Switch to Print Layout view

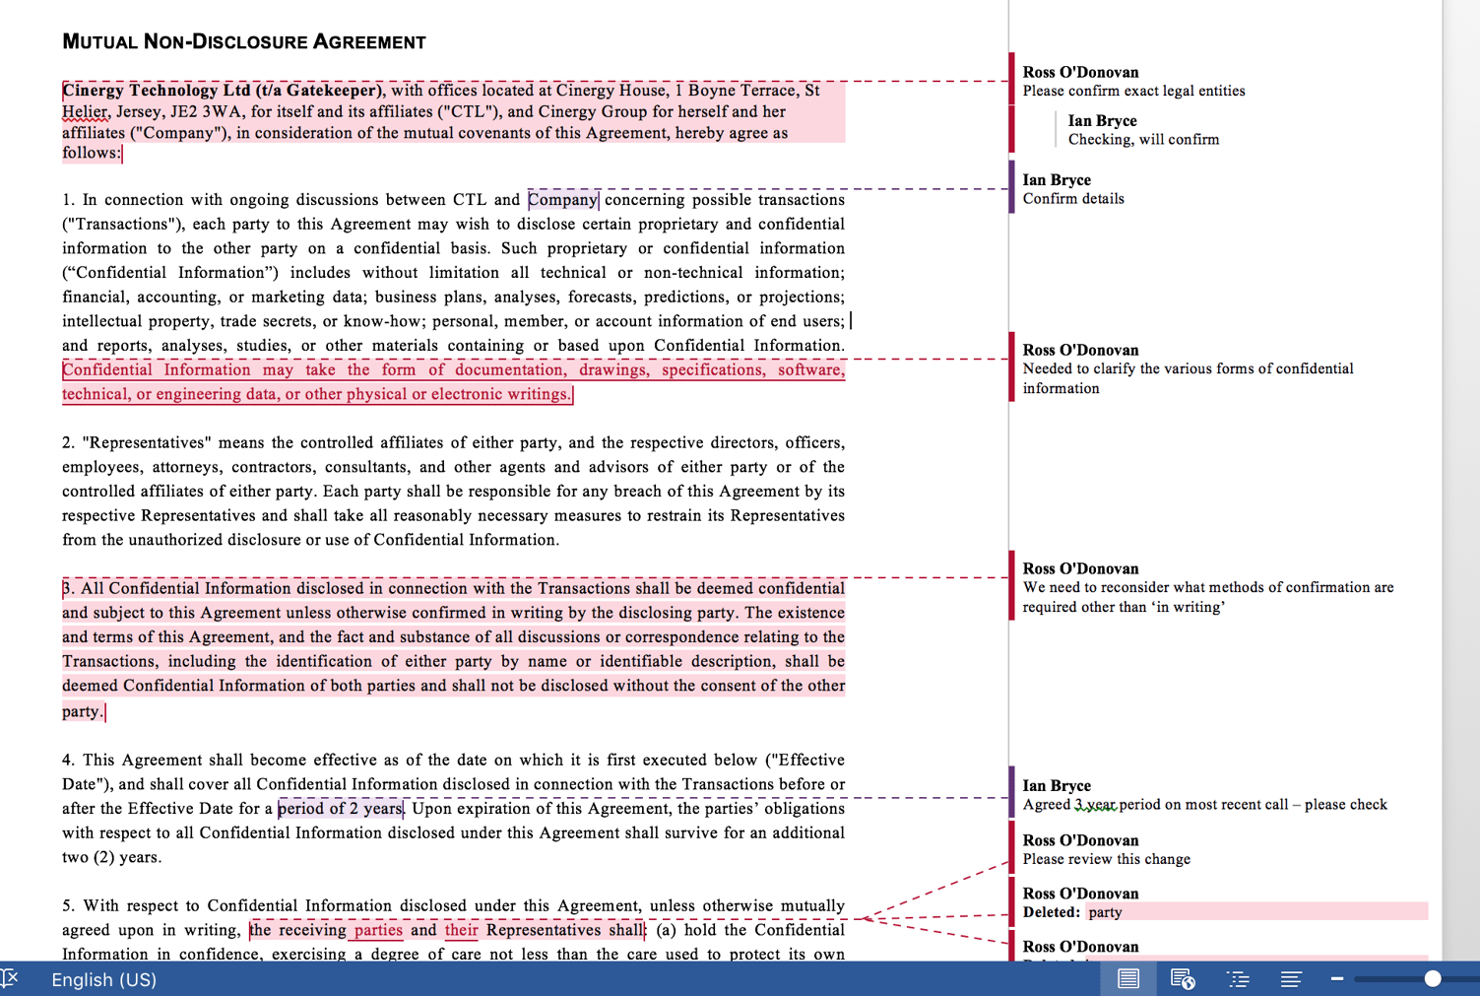(1128, 978)
